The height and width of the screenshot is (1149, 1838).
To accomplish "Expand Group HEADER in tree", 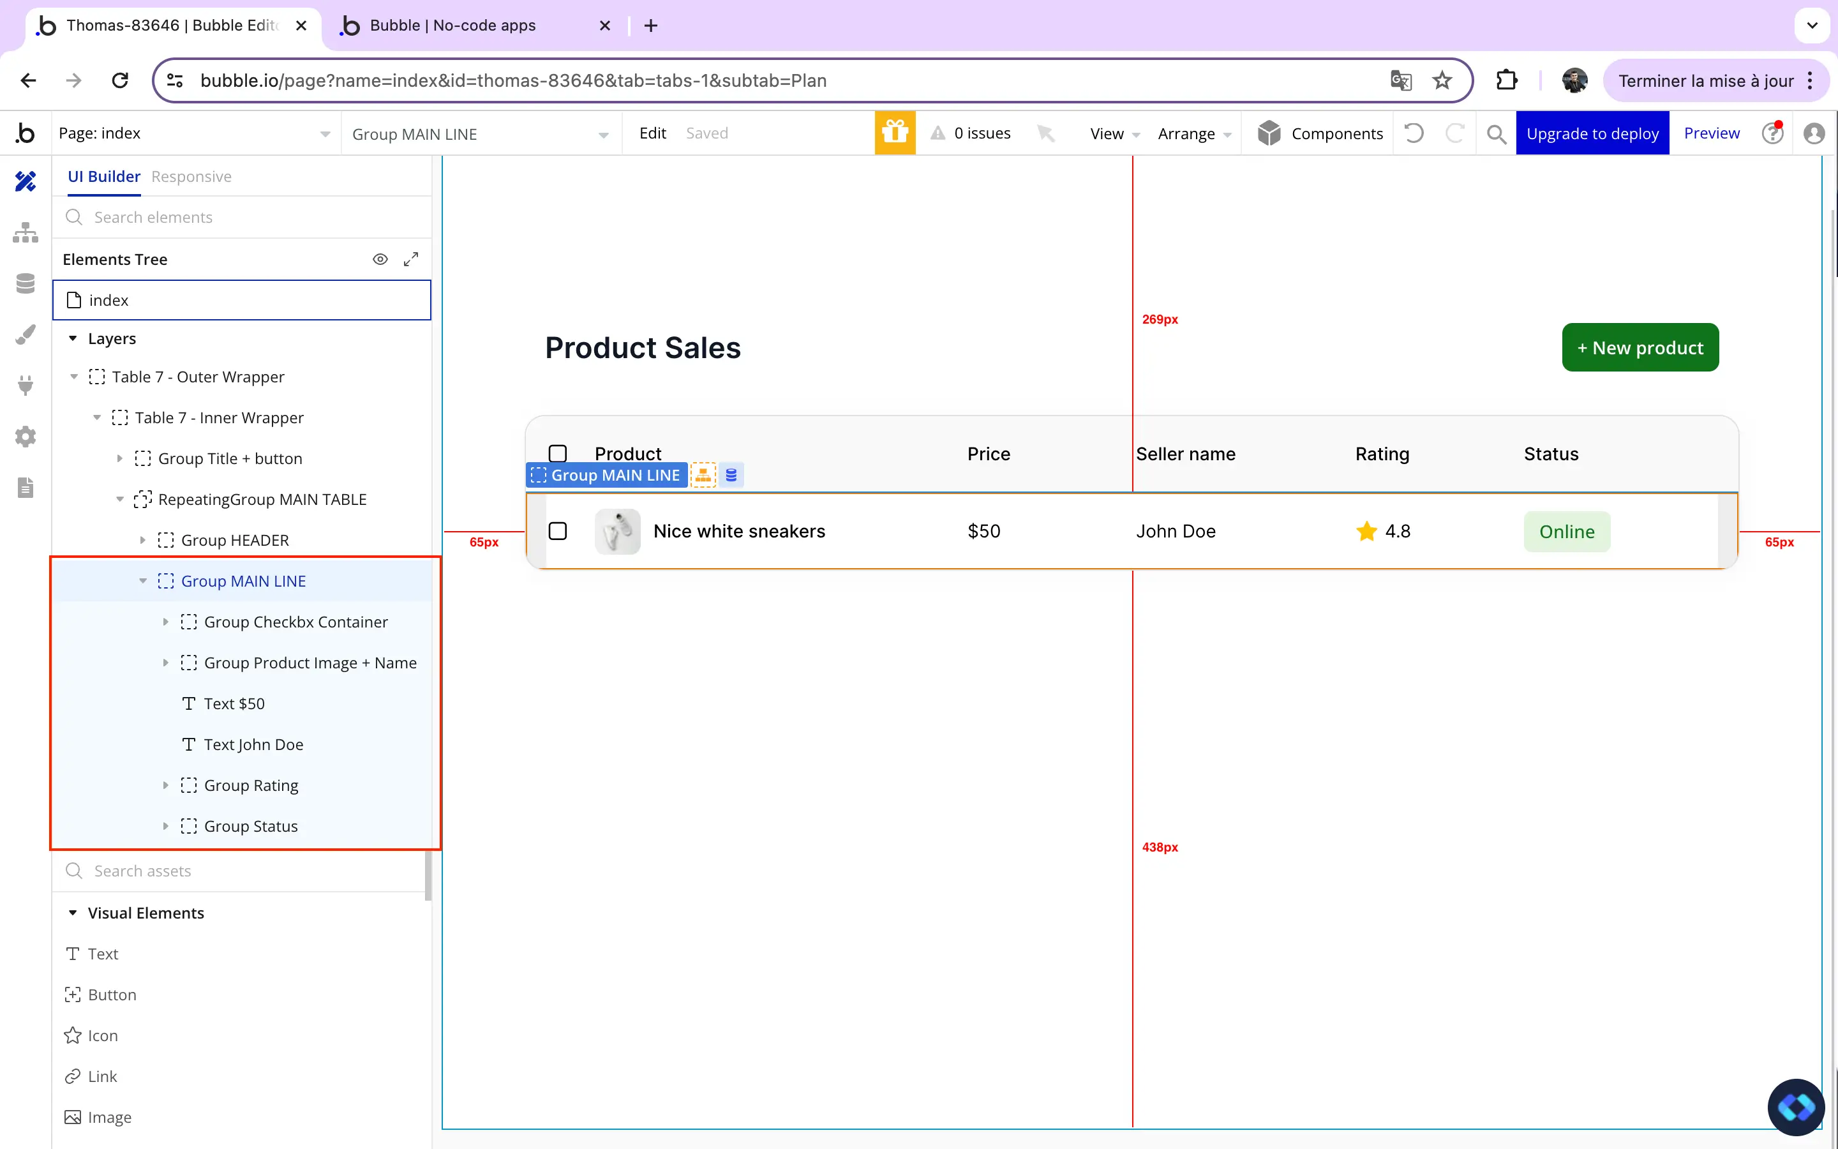I will 142,540.
